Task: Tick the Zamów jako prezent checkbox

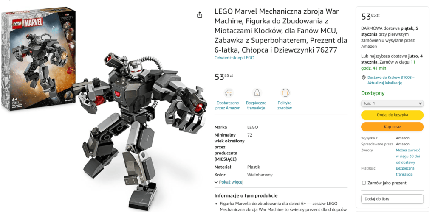Action: (x=364, y=183)
